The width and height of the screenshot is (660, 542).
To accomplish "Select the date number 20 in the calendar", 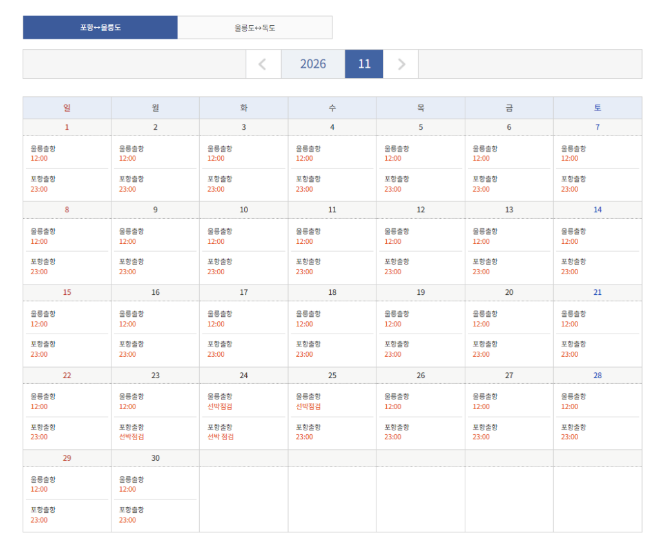I will tap(509, 292).
